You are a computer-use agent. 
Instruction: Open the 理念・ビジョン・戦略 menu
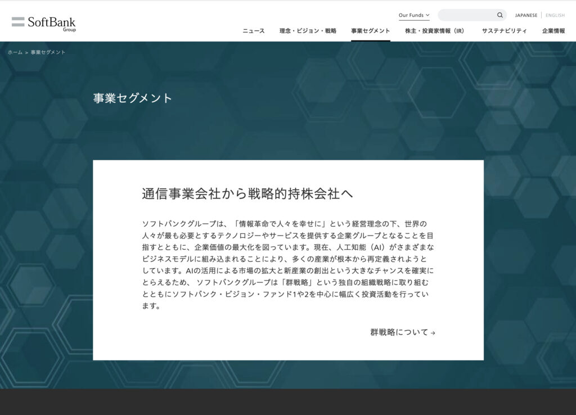tap(308, 31)
